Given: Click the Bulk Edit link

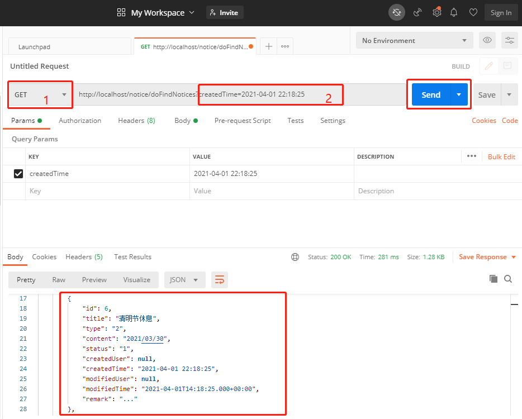Looking at the screenshot, I should (x=501, y=157).
